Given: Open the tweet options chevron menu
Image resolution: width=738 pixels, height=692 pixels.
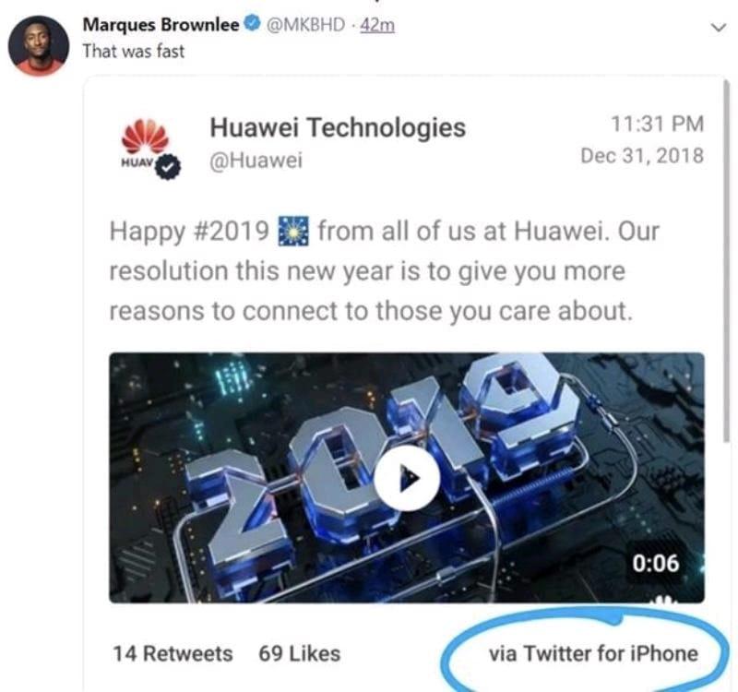Looking at the screenshot, I should click(719, 28).
